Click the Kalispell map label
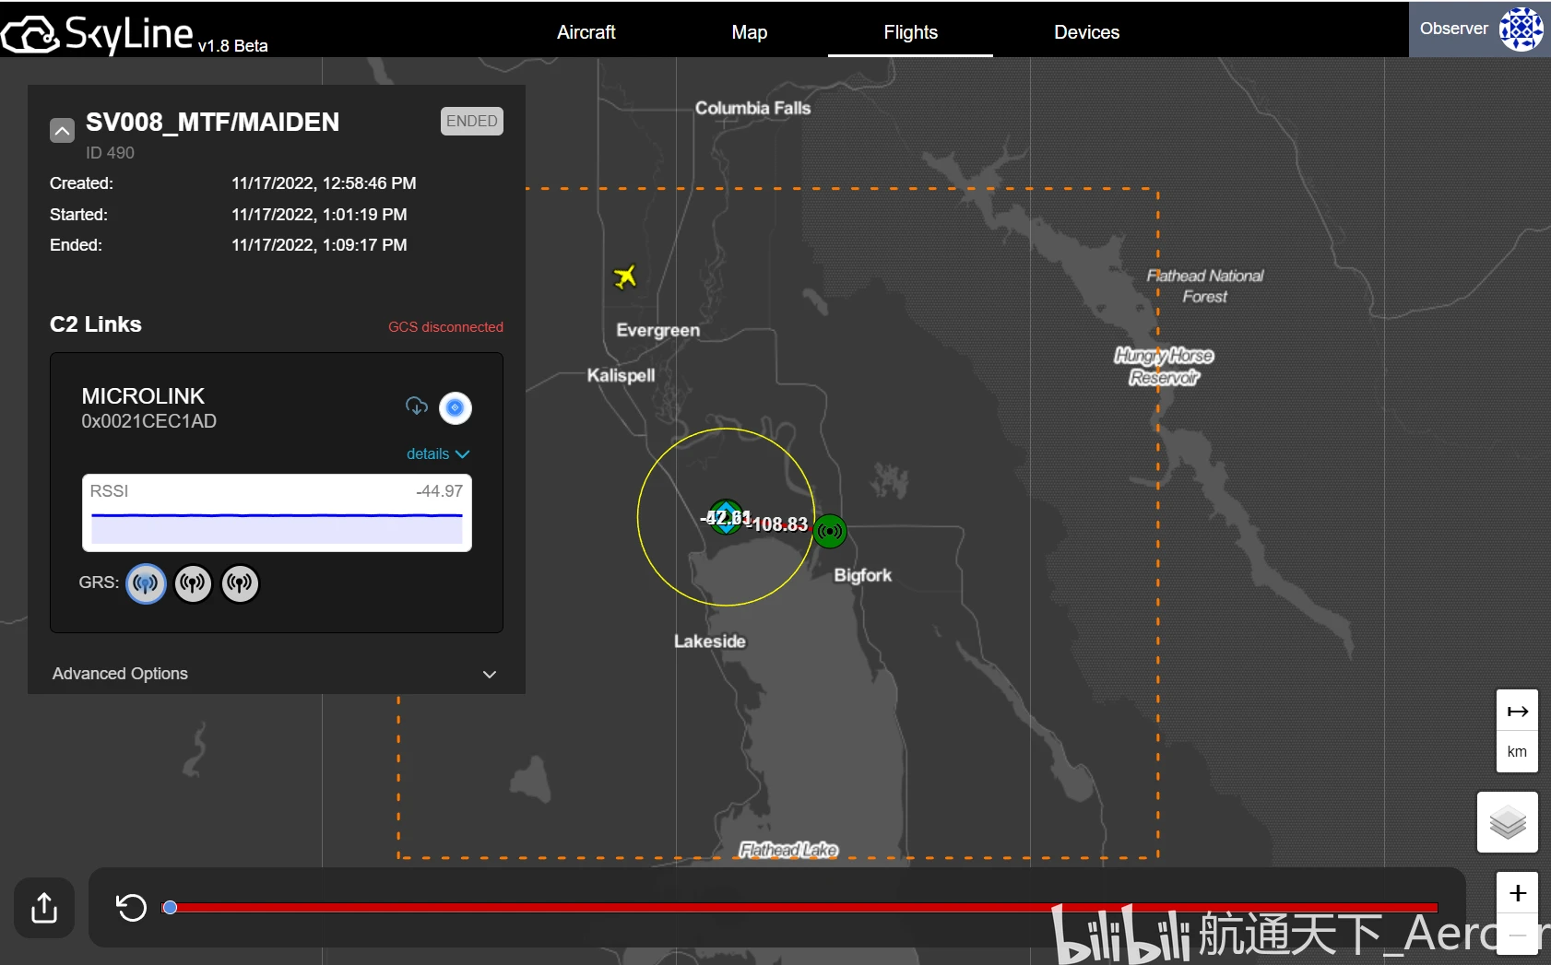Image resolution: width=1551 pixels, height=965 pixels. click(x=621, y=375)
